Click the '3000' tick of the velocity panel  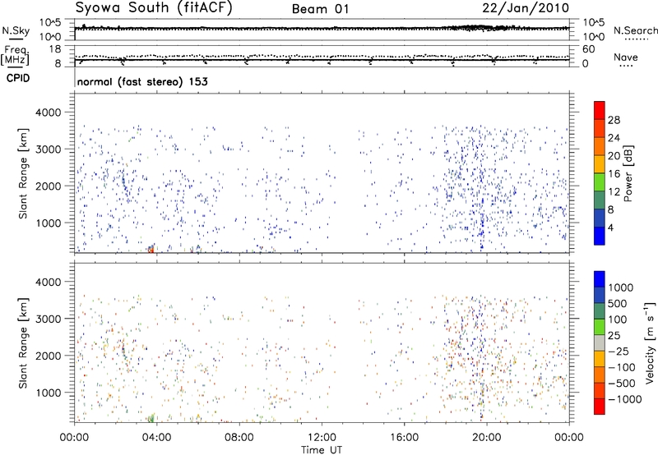pos(48,319)
